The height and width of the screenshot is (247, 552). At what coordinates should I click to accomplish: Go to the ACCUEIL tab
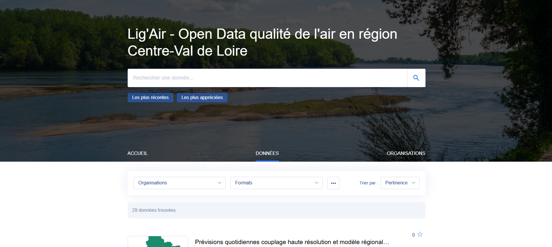click(x=138, y=153)
